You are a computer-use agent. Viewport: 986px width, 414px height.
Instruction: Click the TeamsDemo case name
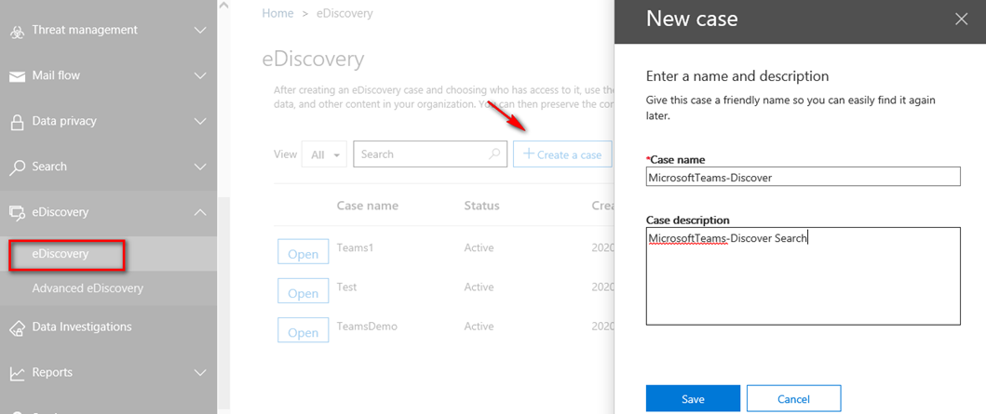(x=367, y=326)
